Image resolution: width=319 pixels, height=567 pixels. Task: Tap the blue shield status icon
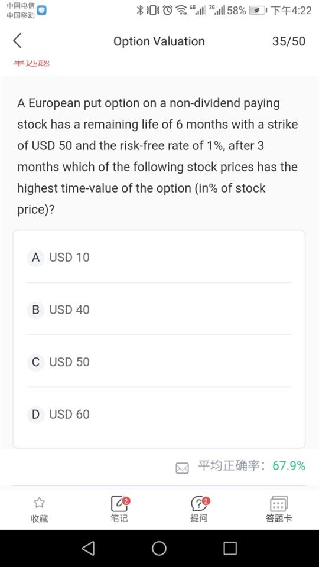pos(42,11)
